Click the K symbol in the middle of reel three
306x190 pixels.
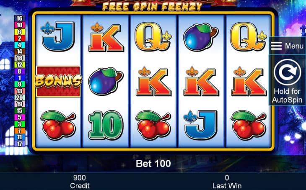tap(153, 81)
